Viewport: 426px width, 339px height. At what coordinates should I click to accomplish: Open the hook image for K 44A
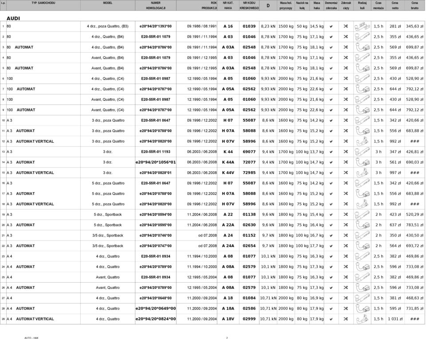click(x=362, y=162)
